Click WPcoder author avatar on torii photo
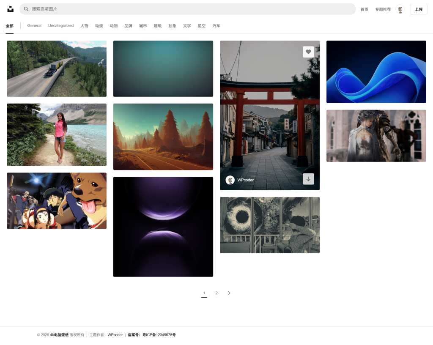433x345 pixels. tap(230, 180)
